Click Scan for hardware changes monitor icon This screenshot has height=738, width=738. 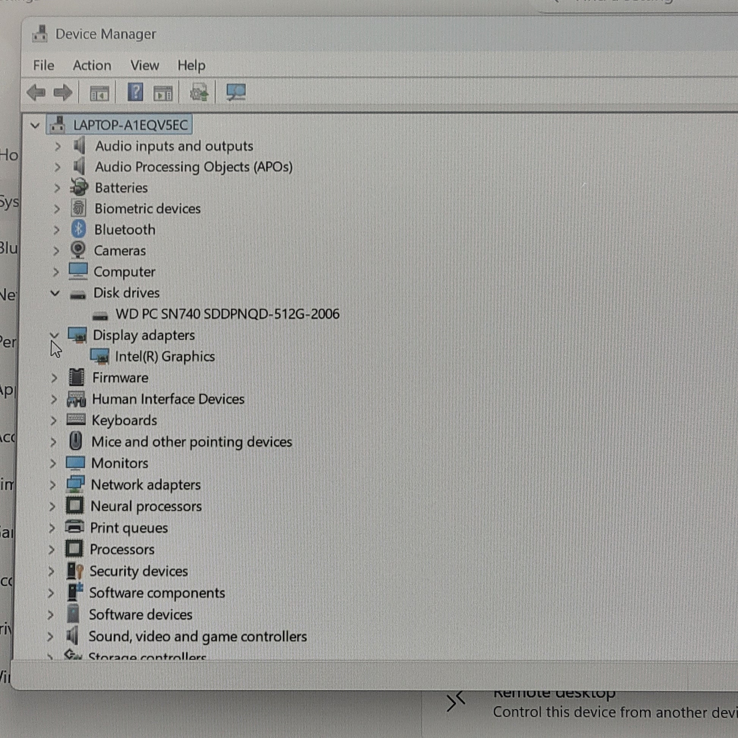click(x=236, y=92)
